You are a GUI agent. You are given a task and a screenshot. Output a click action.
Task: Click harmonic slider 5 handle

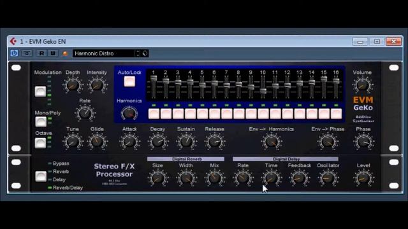[x=202, y=85]
